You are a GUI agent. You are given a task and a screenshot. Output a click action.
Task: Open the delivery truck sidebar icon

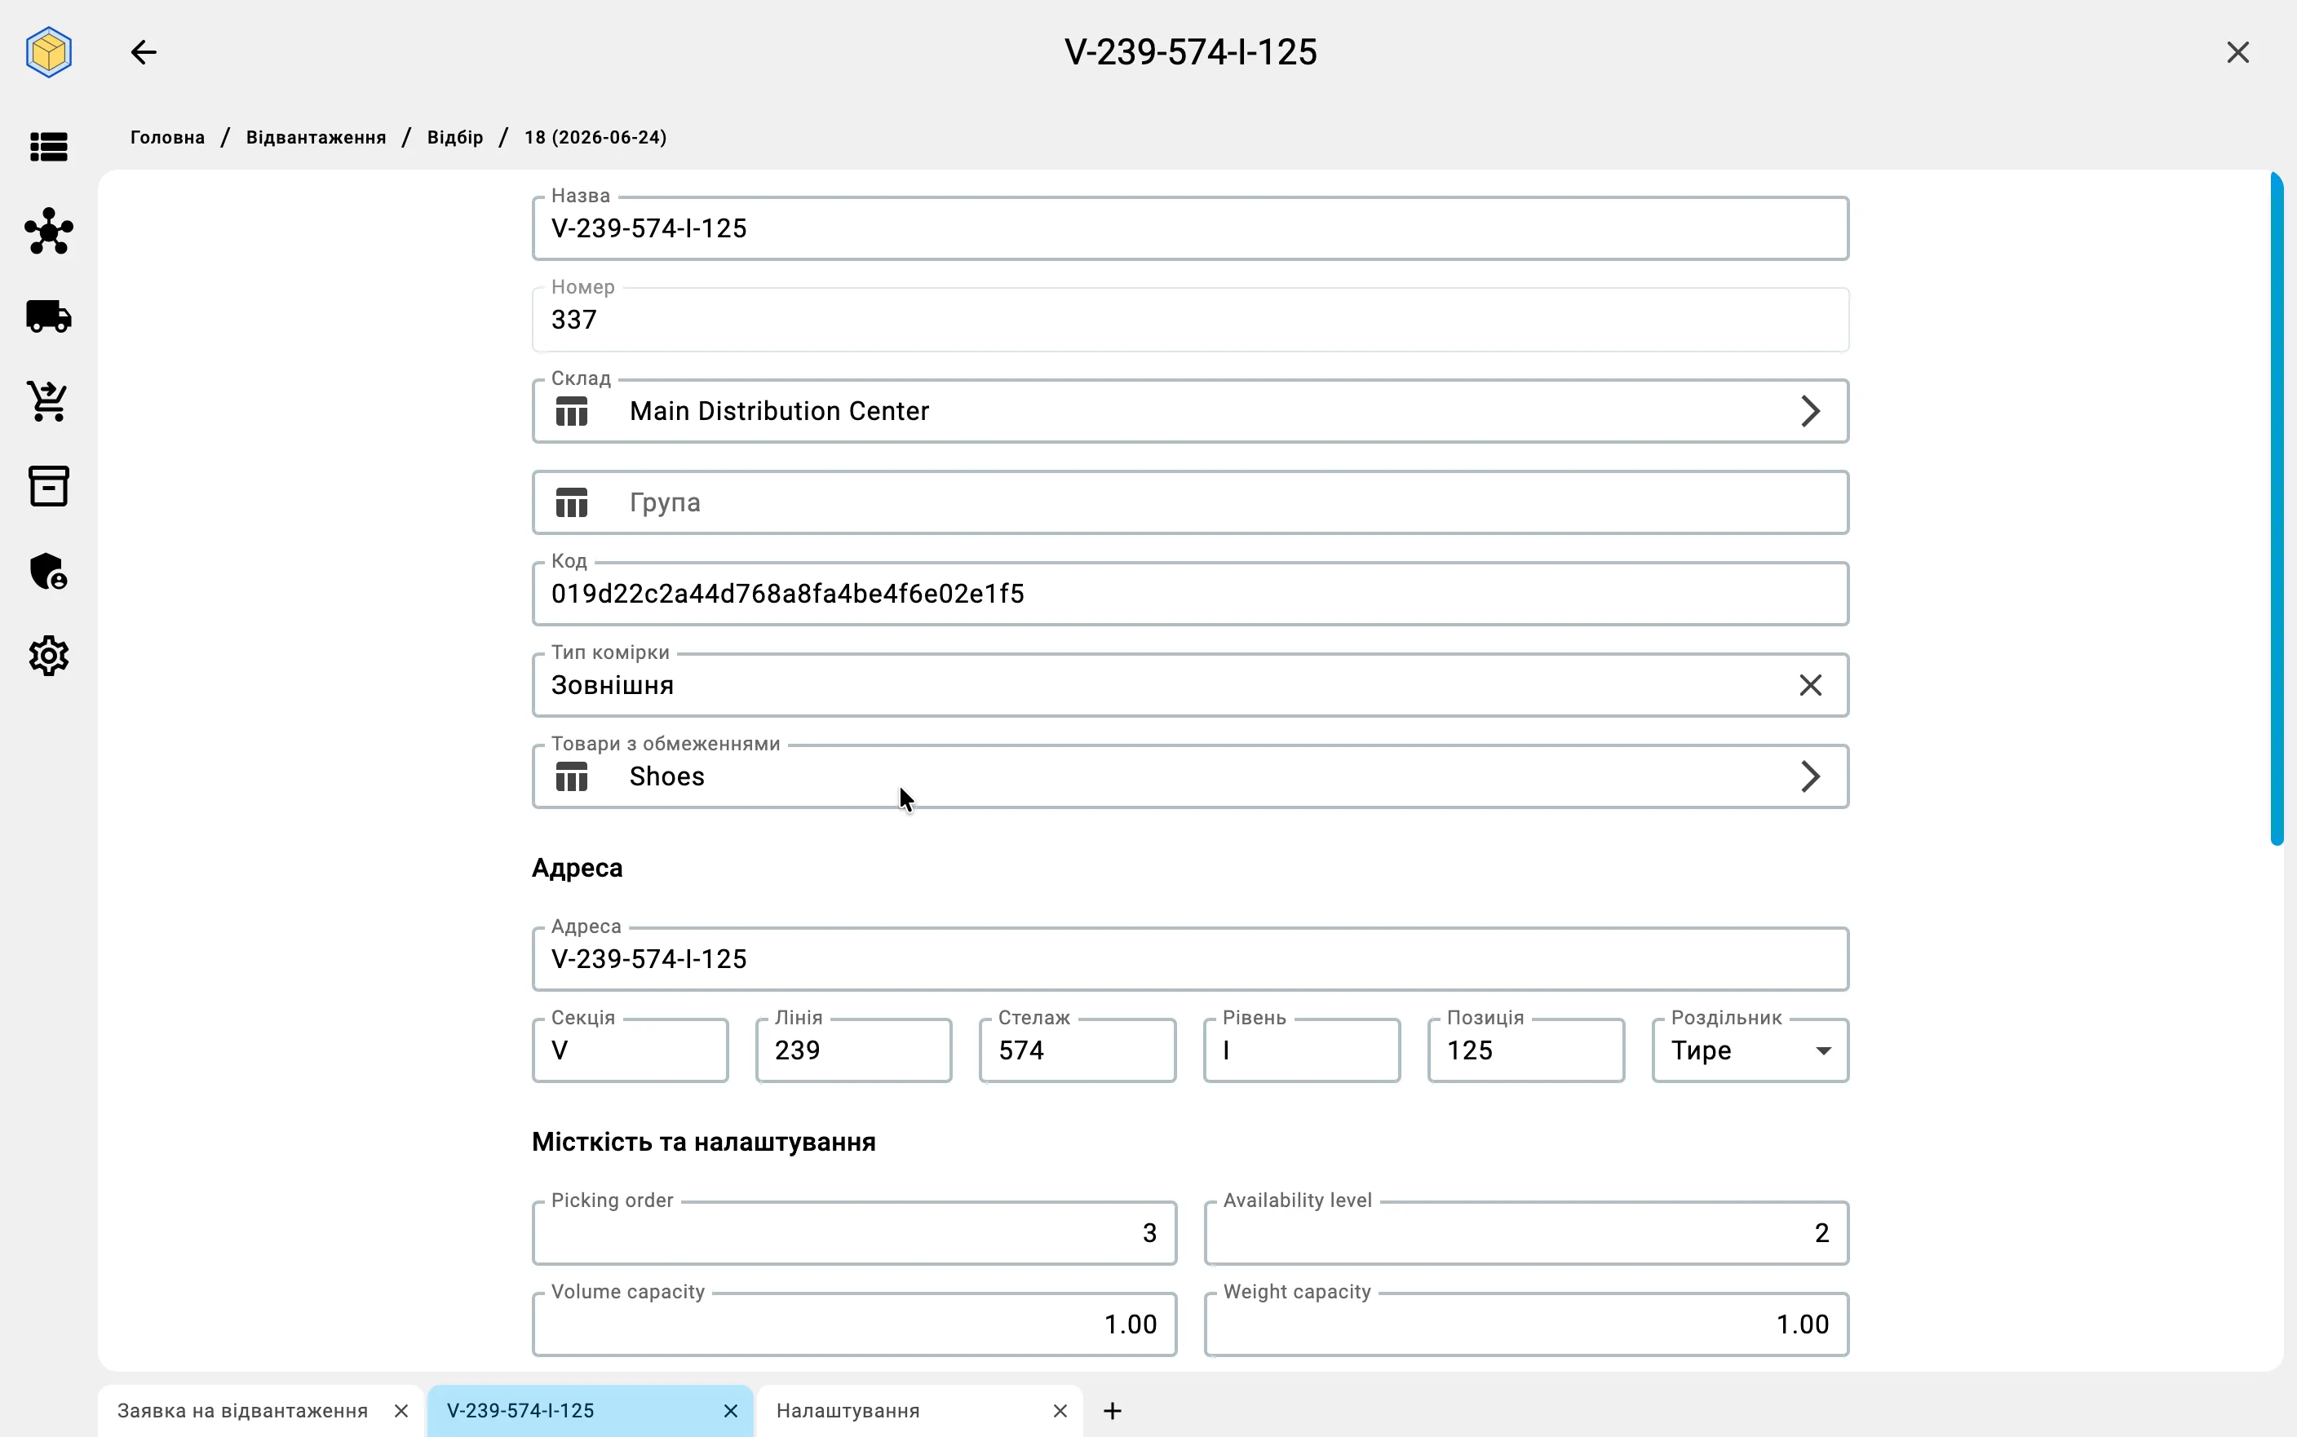click(x=48, y=316)
